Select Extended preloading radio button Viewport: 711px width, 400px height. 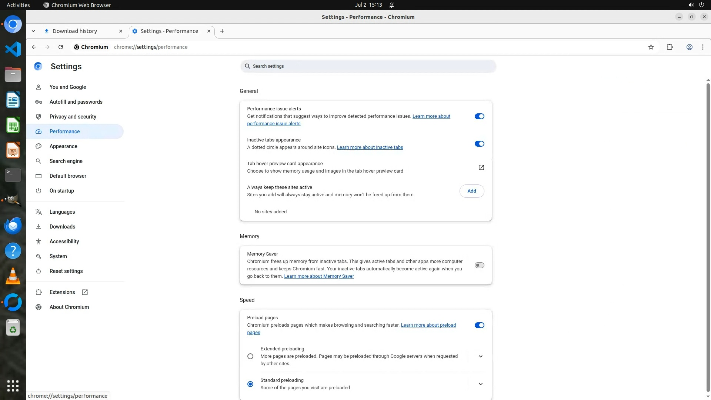click(x=250, y=356)
